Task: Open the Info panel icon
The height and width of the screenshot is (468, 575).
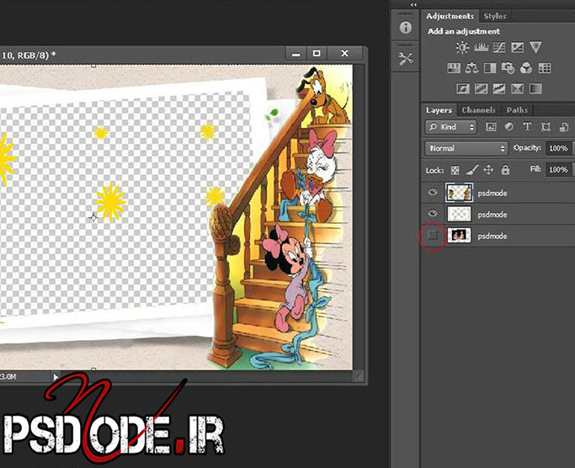Action: pyautogui.click(x=405, y=27)
